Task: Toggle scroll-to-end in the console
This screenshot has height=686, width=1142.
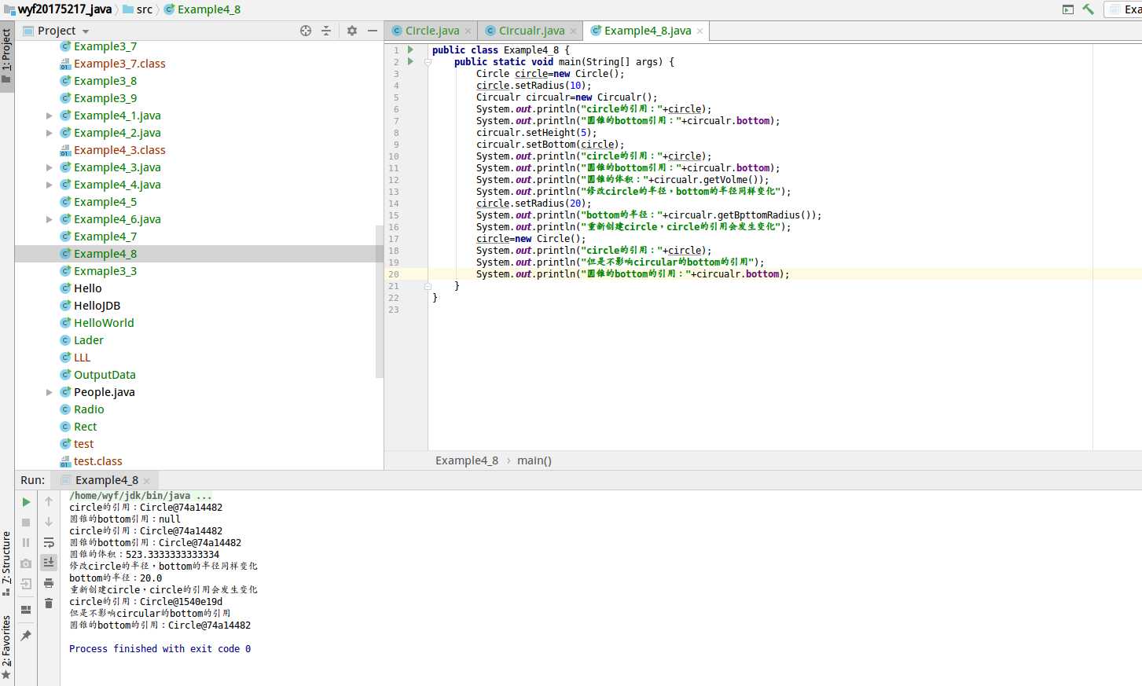Action: (x=49, y=562)
